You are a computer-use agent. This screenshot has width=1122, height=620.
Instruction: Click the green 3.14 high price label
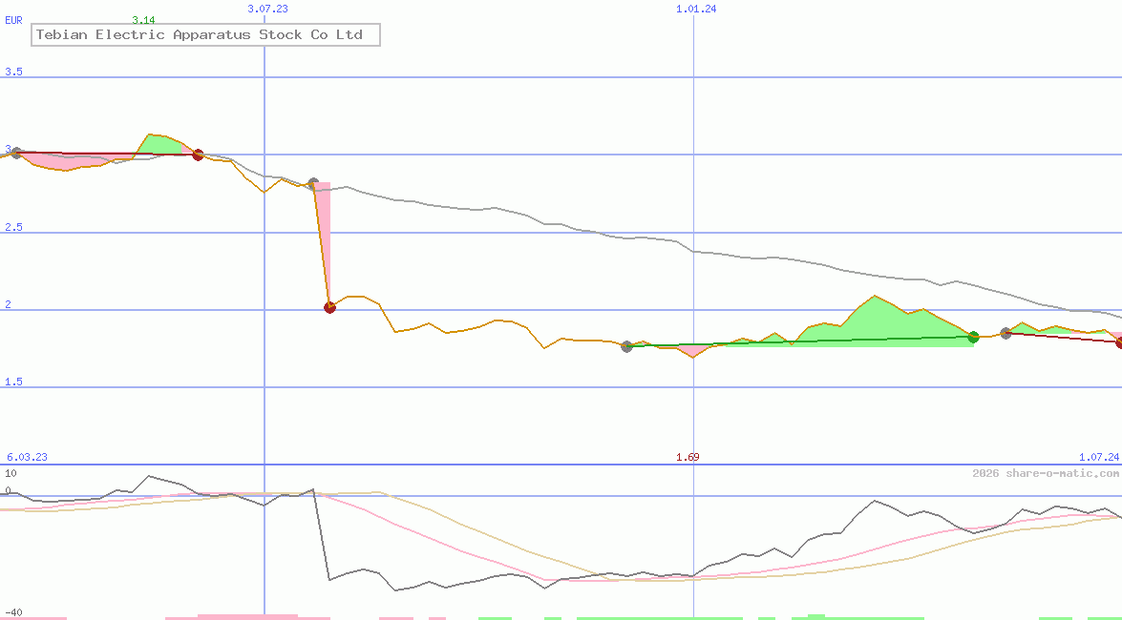click(x=143, y=20)
